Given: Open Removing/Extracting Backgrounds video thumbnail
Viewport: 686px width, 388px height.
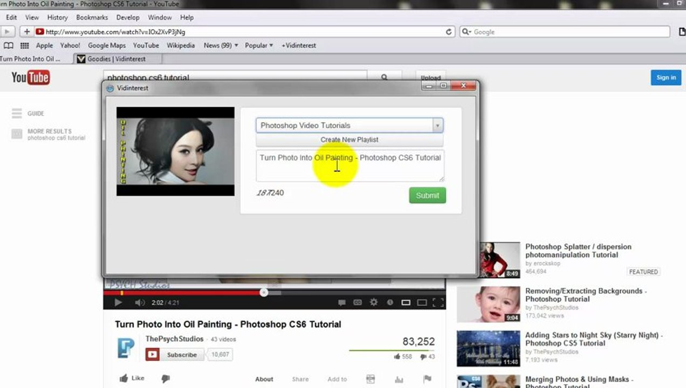Looking at the screenshot, I should [x=489, y=304].
